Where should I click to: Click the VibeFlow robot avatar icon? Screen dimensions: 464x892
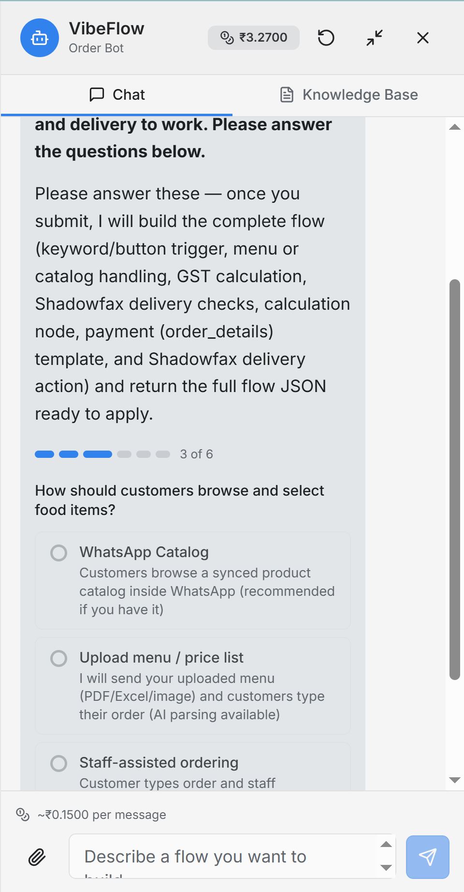coord(39,38)
